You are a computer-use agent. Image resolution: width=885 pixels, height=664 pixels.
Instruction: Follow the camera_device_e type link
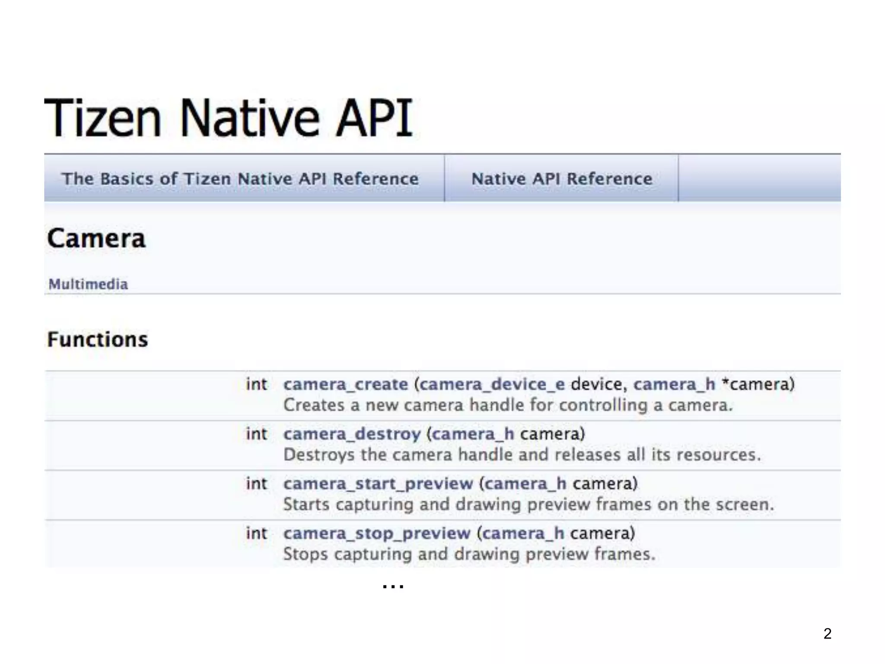(x=492, y=384)
